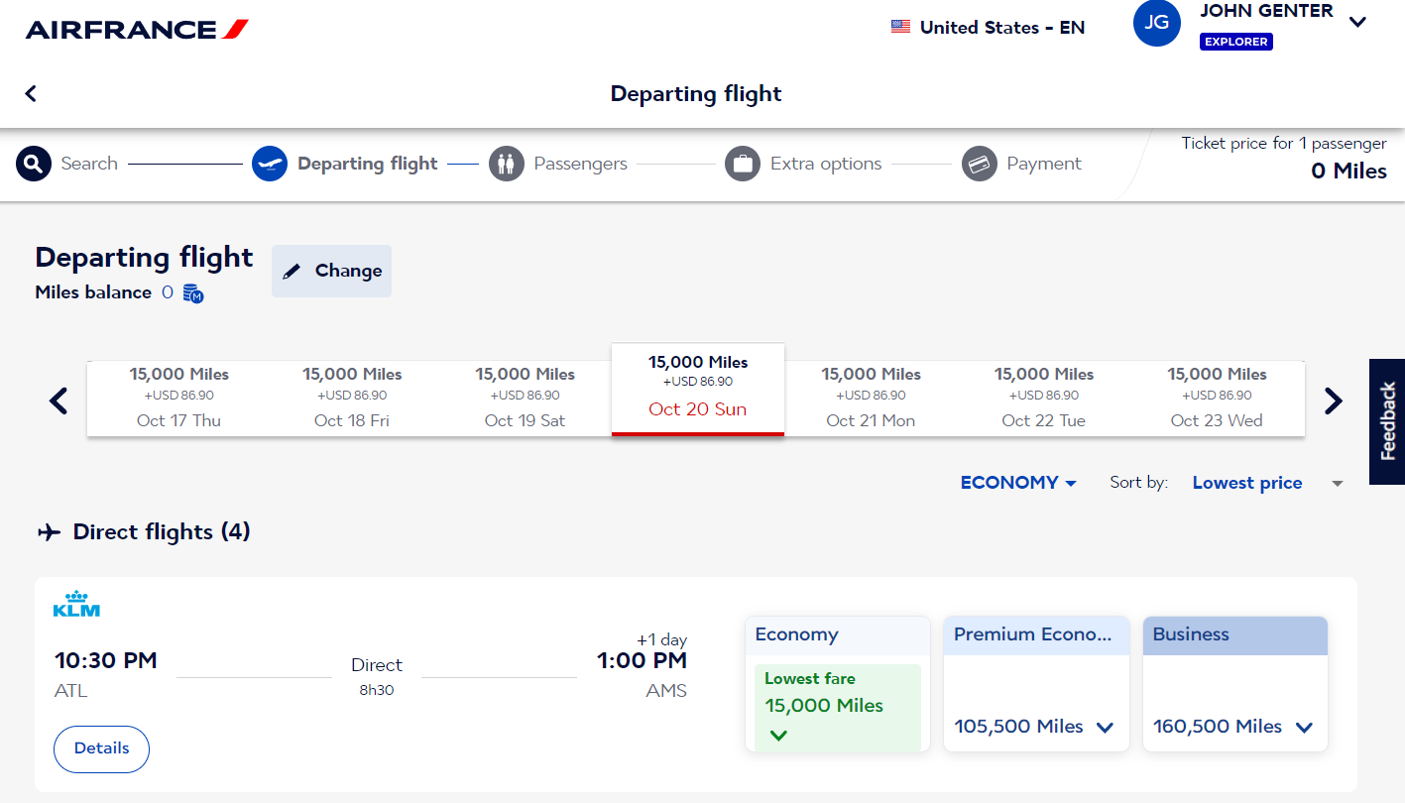Click the JG profile avatar

pos(1157,24)
